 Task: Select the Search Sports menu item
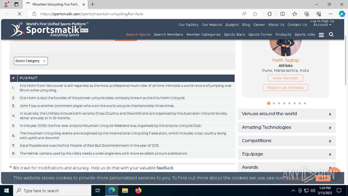pyautogui.click(x=138, y=35)
